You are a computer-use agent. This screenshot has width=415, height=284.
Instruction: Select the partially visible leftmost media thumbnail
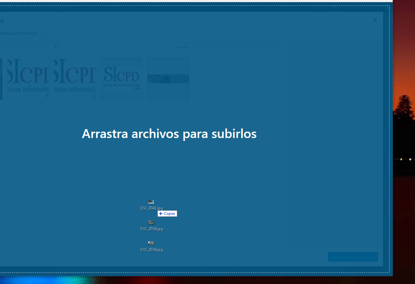tap(1, 79)
